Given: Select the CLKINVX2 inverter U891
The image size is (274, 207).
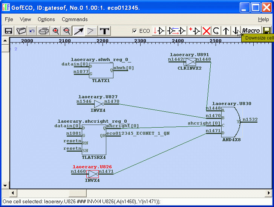Looking at the screenshot, I should [x=190, y=62].
